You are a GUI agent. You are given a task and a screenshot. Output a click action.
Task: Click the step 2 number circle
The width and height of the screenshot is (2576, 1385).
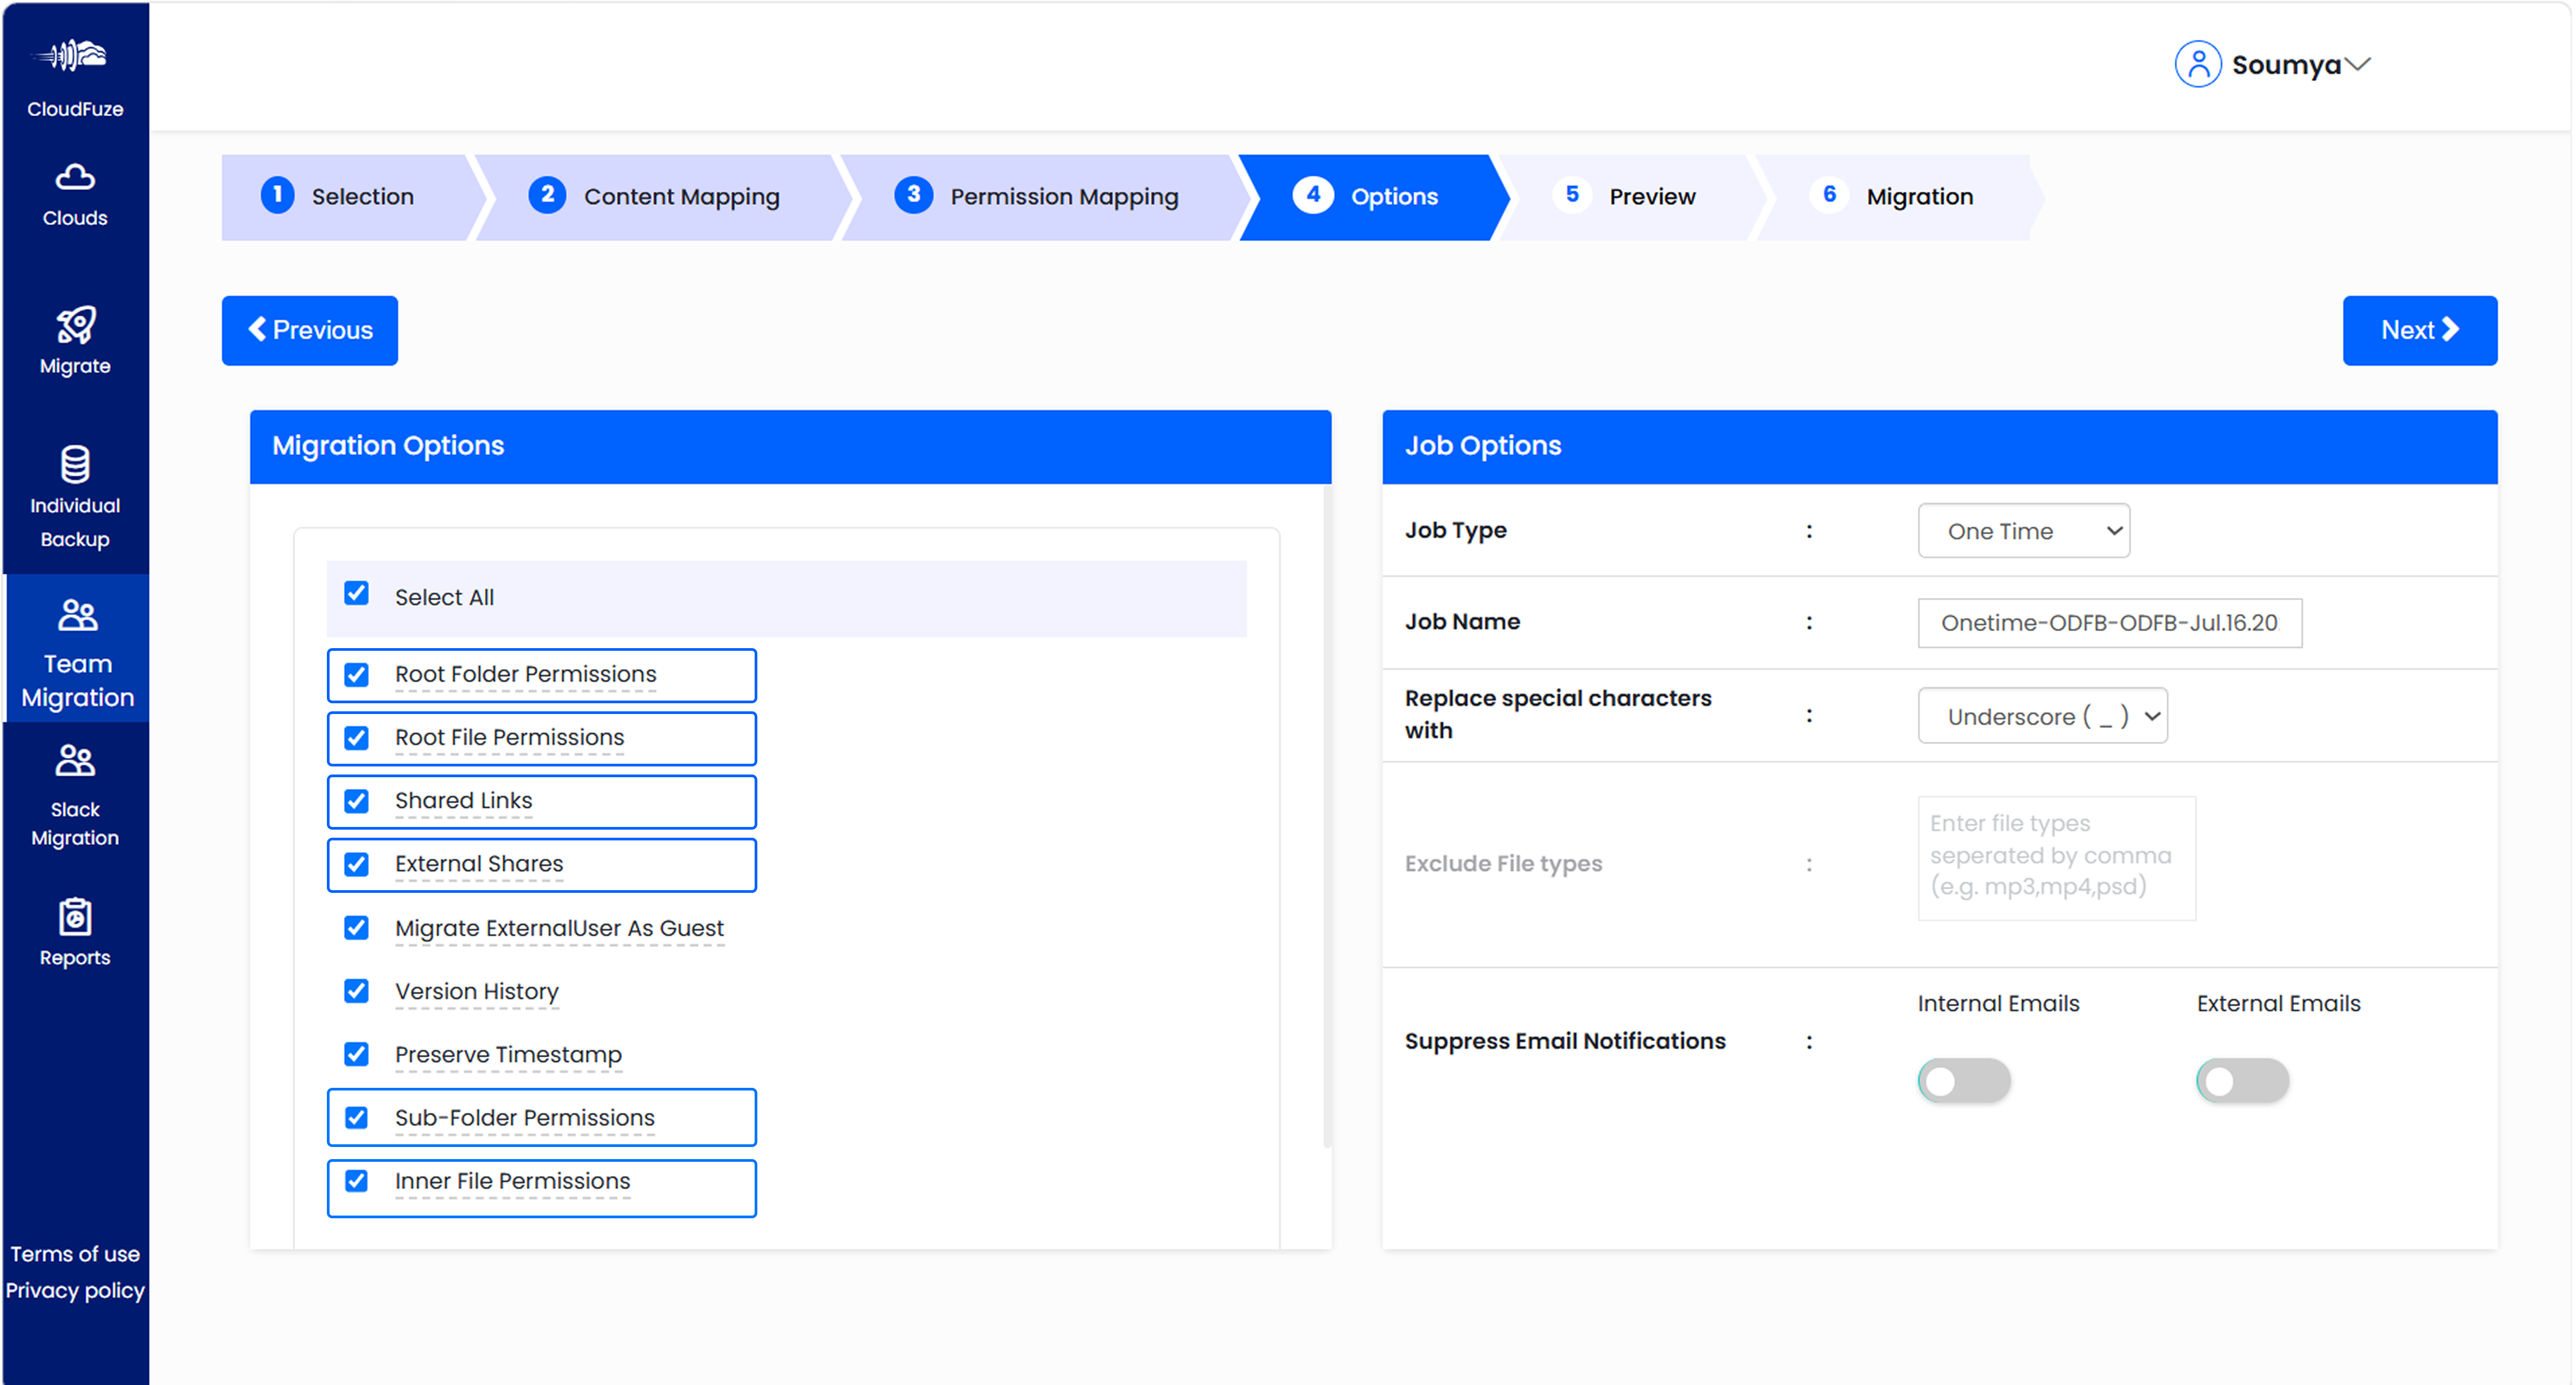pos(547,195)
